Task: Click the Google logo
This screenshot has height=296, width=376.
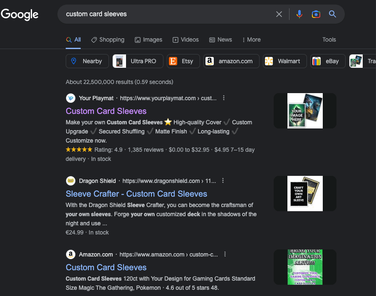Action: pos(20,15)
